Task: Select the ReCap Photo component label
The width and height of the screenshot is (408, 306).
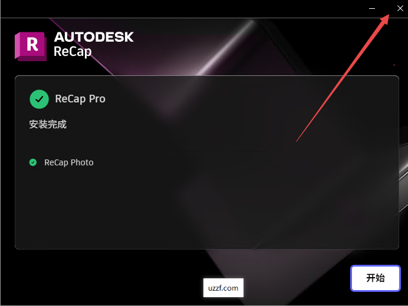Action: (x=69, y=162)
